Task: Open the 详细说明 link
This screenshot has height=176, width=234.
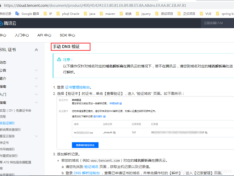Action: (x=114, y=104)
